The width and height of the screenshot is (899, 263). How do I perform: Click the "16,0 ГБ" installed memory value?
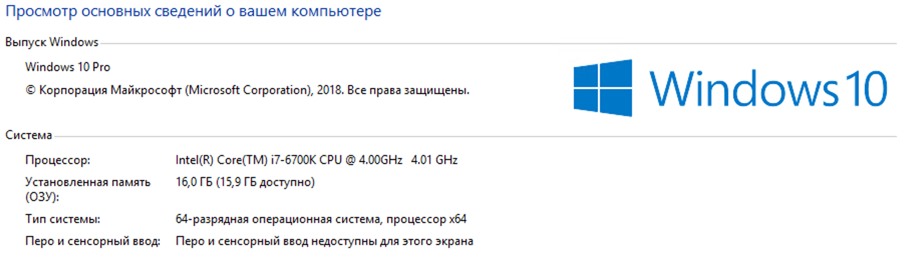click(194, 182)
